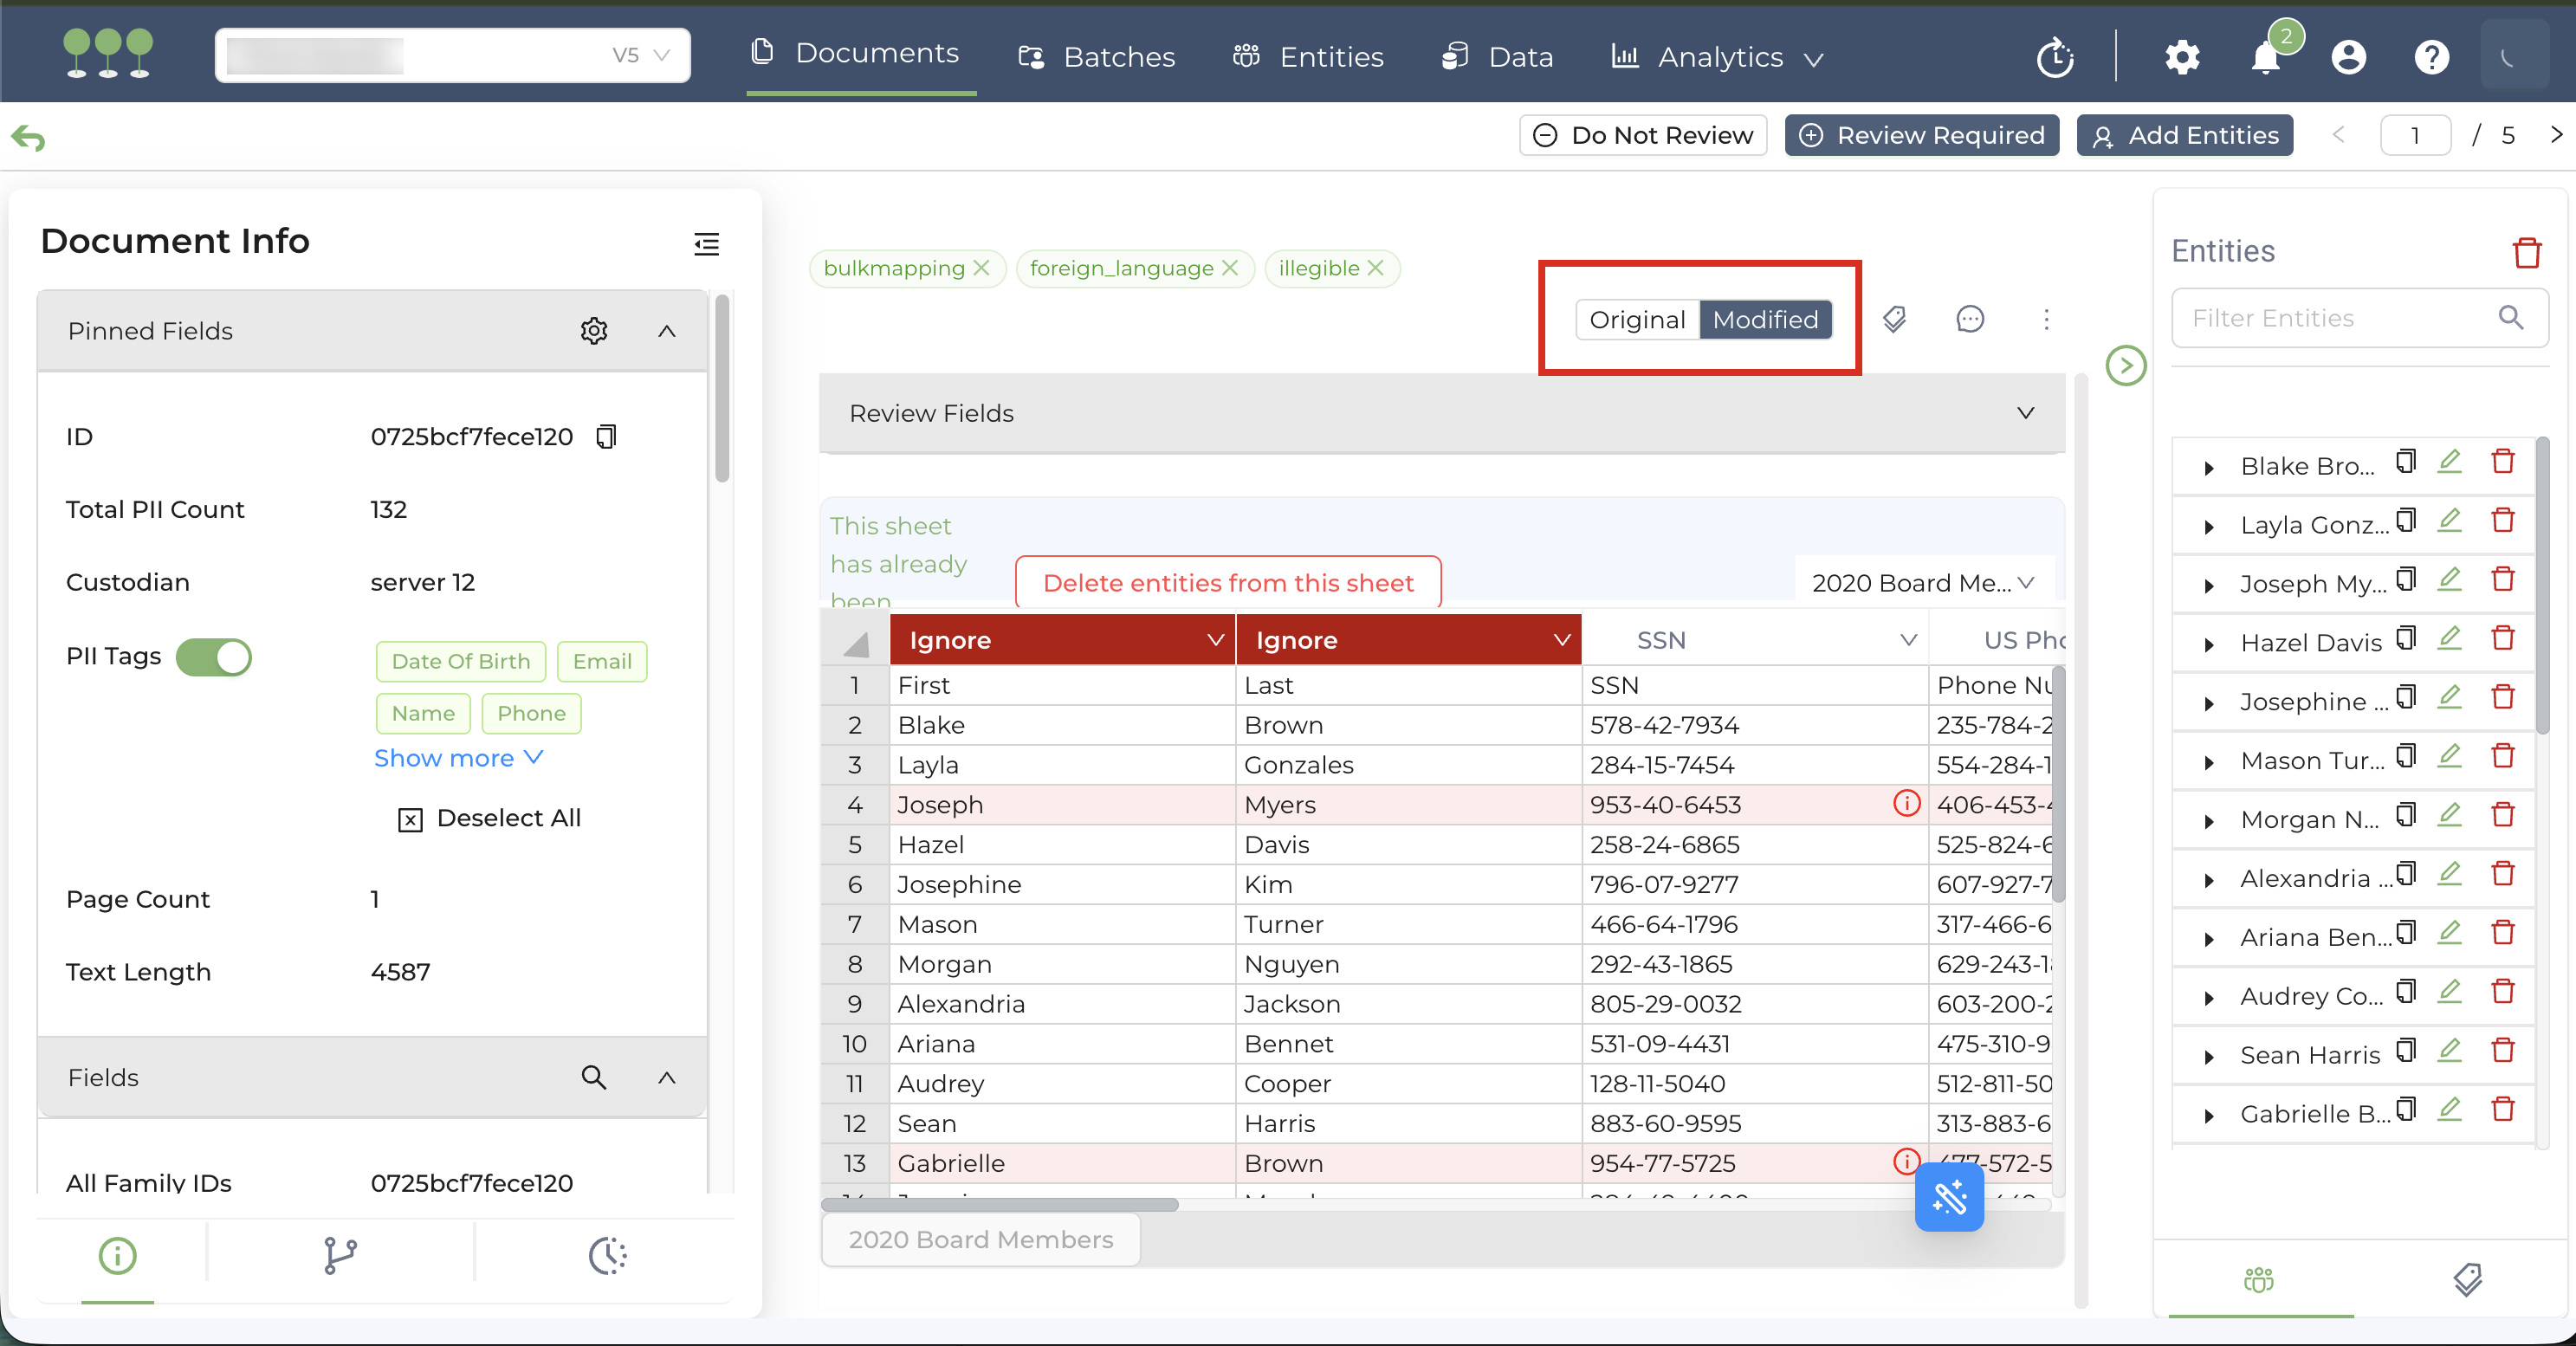
Task: Copy the document ID to clipboard
Action: [606, 436]
